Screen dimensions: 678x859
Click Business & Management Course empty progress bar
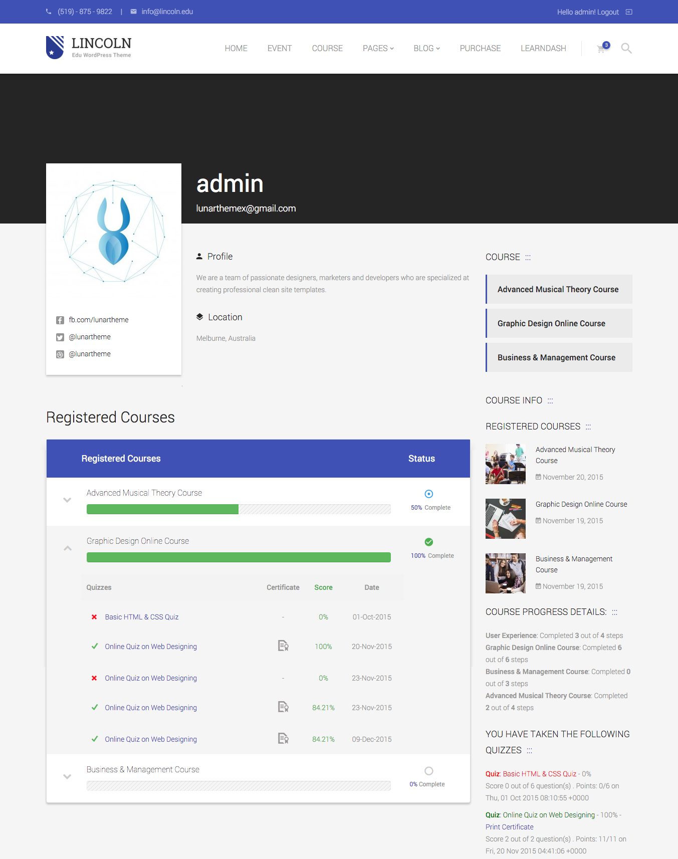239,786
